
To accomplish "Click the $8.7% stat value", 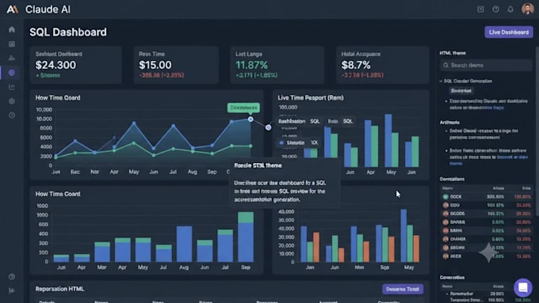I will (x=356, y=65).
